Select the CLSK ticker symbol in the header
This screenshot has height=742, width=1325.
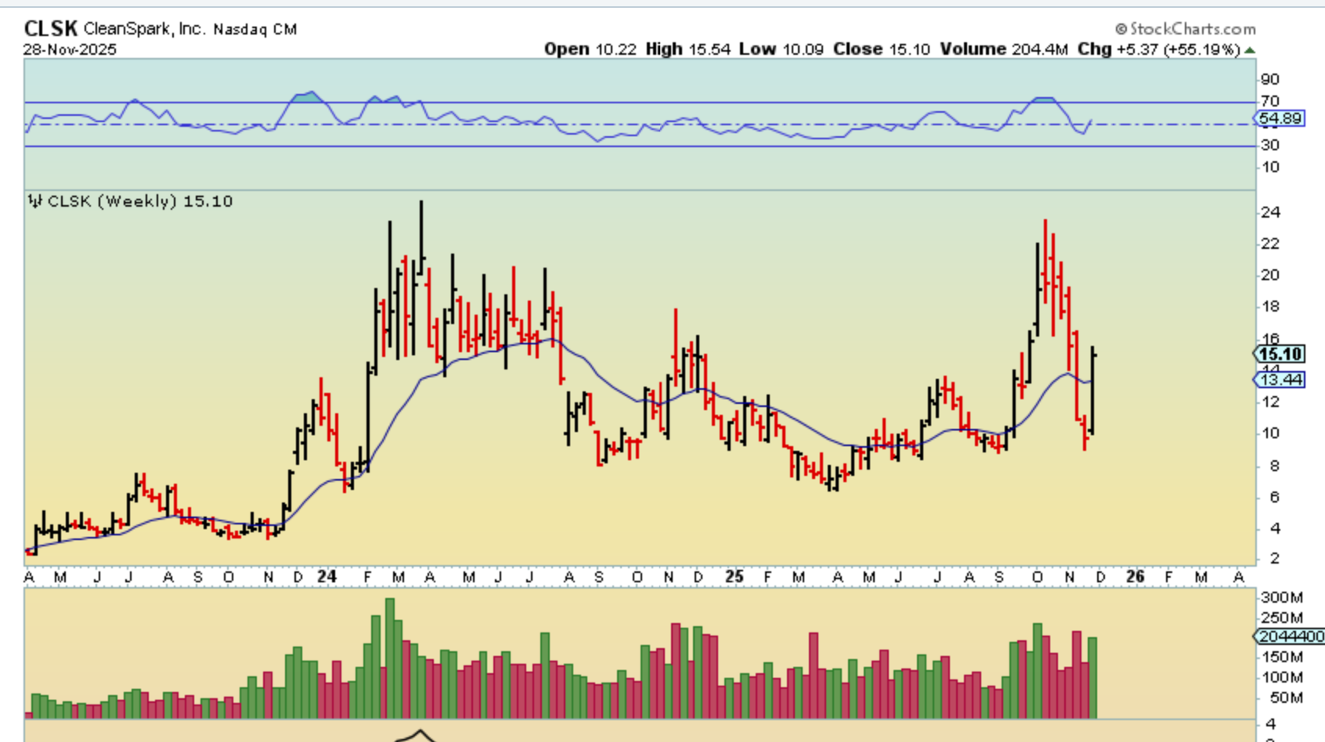pyautogui.click(x=51, y=29)
